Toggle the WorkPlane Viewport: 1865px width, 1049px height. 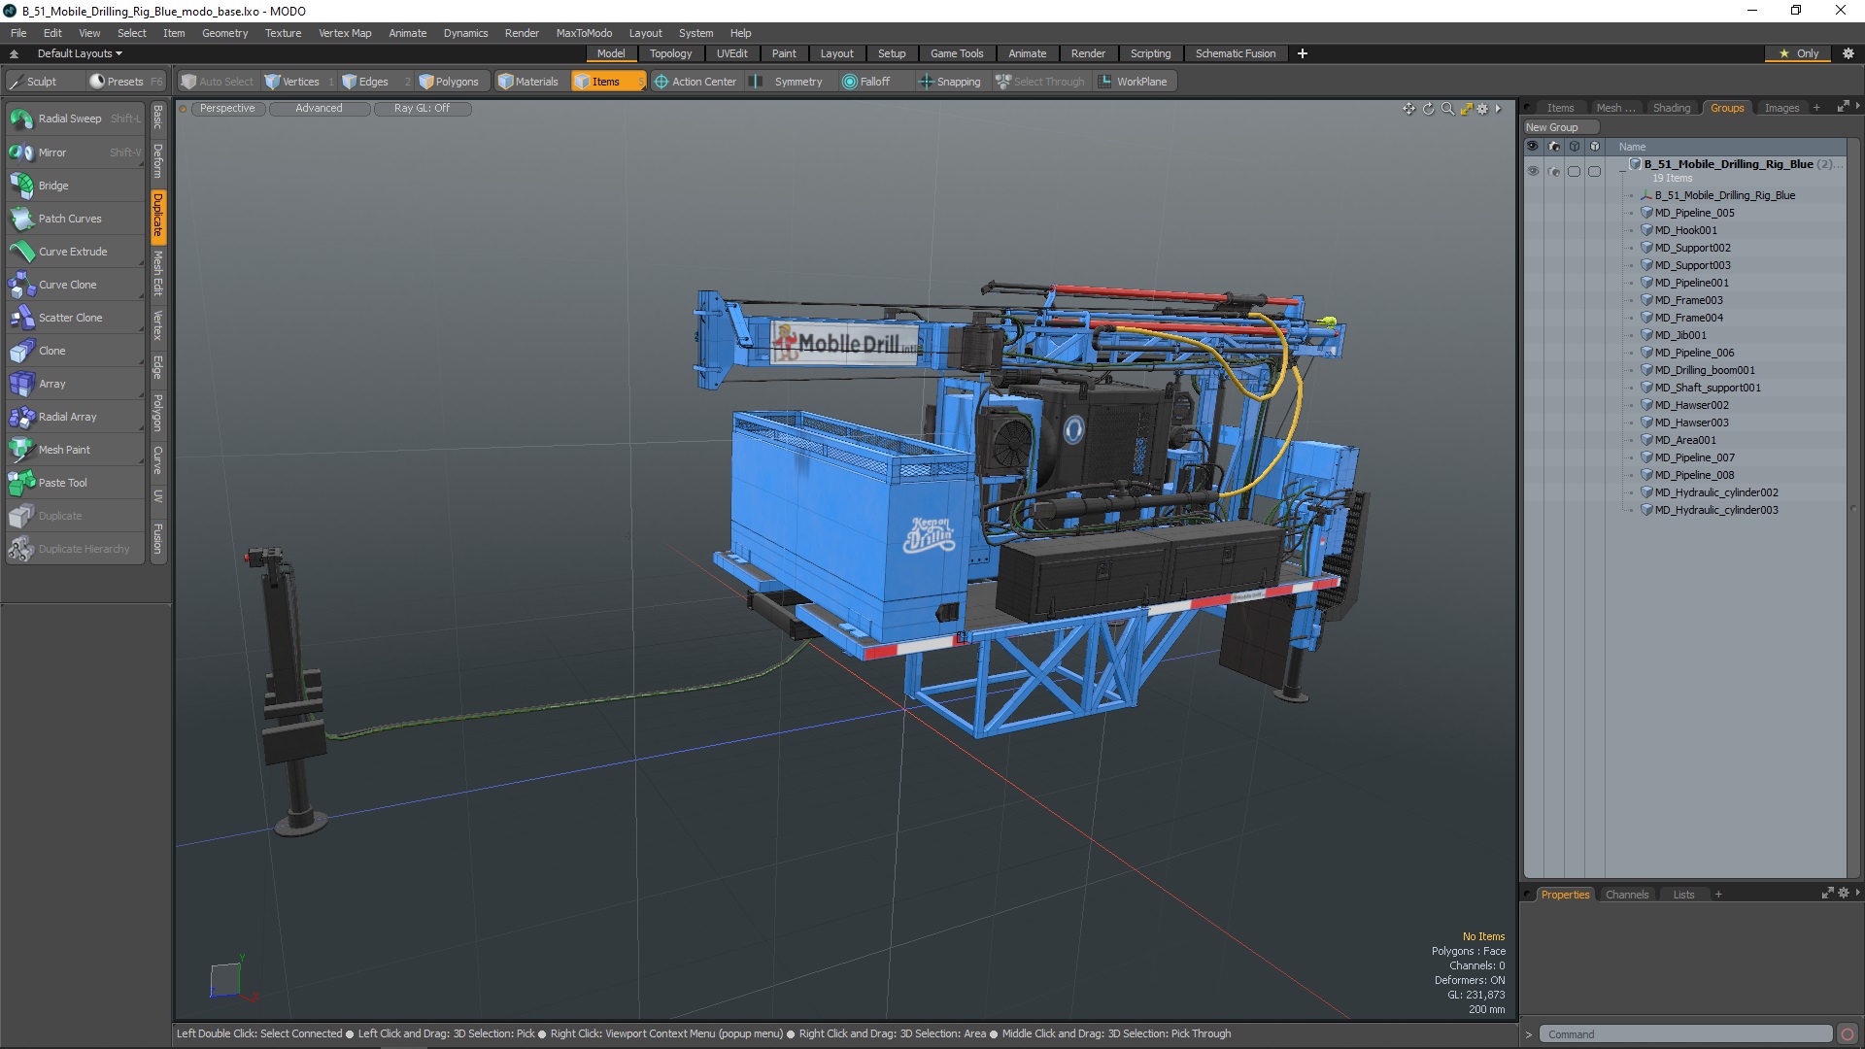pos(1134,82)
